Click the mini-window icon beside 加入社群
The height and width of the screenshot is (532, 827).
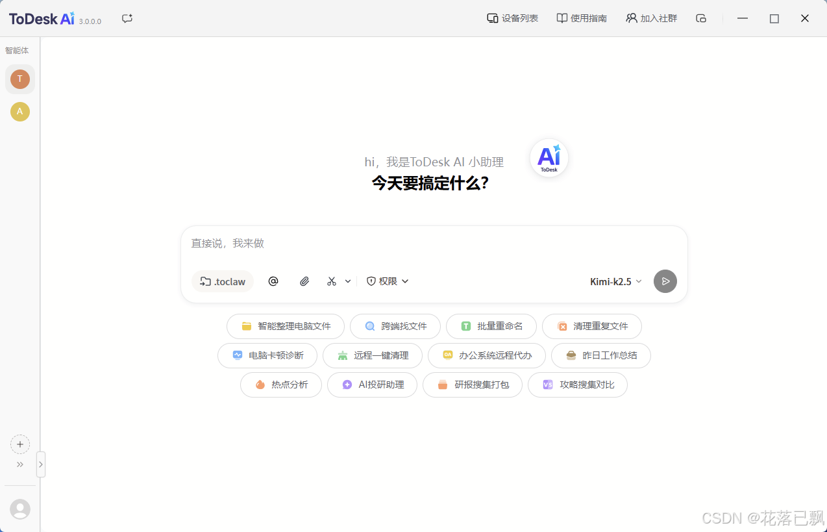(701, 18)
